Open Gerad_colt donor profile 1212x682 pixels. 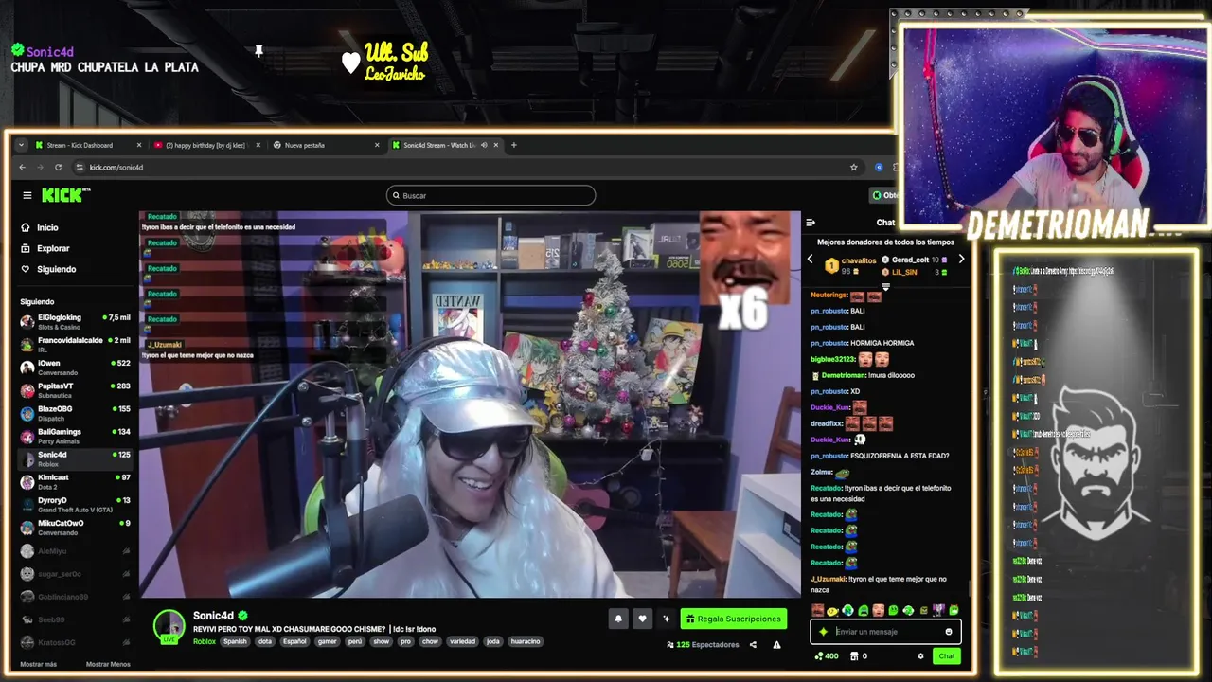[909, 260]
